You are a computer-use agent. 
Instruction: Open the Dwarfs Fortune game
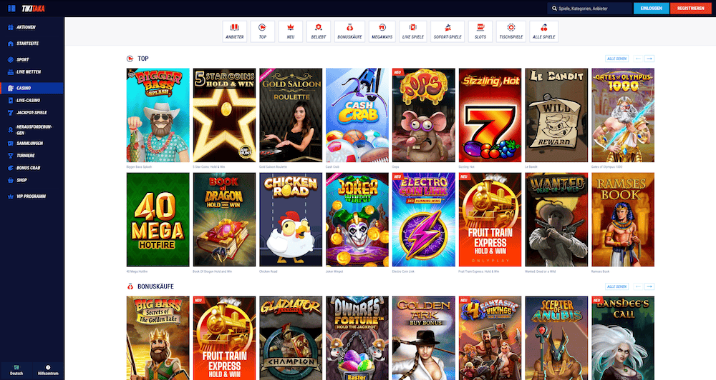(357, 338)
